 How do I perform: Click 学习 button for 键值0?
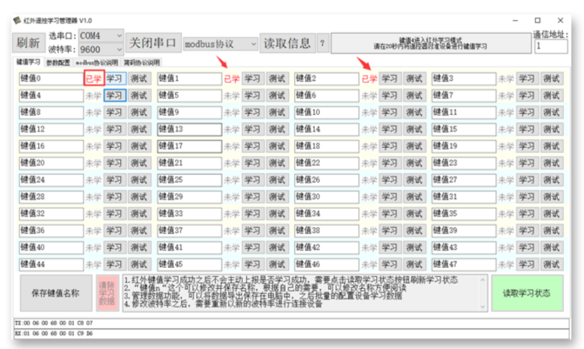pos(115,79)
